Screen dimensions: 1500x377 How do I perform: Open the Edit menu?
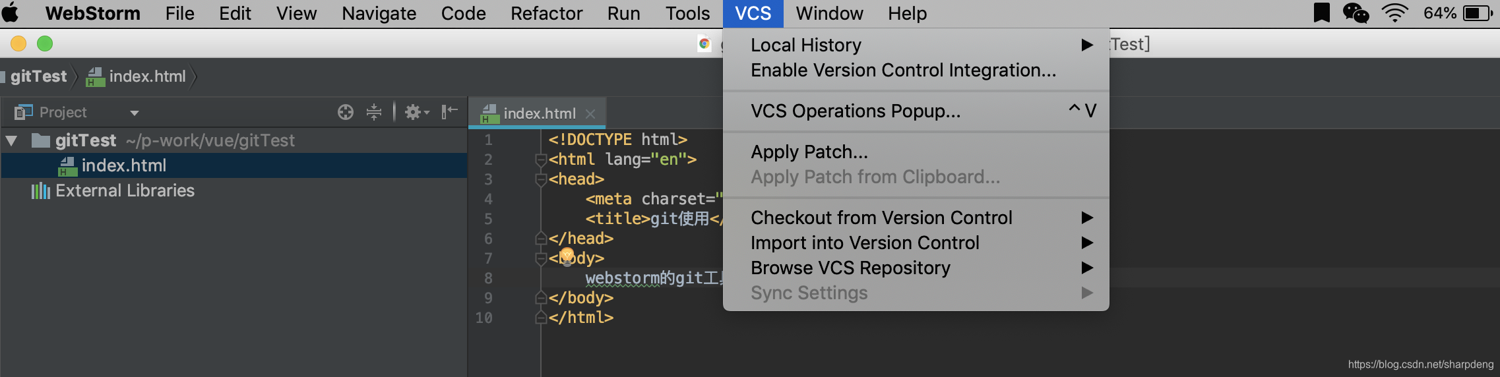click(x=235, y=13)
